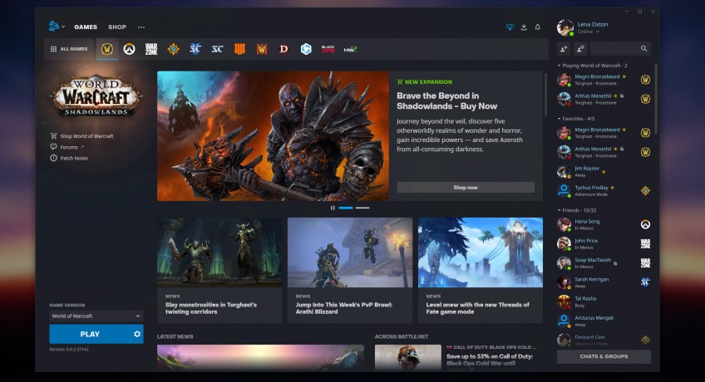Viewport: 705px width, 382px height.
Task: Collapse the Favorites 4/5 group
Action: click(x=576, y=119)
